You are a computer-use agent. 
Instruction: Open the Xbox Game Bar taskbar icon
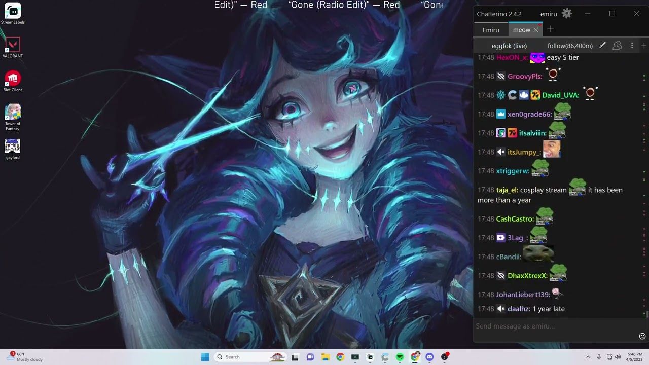click(x=355, y=357)
